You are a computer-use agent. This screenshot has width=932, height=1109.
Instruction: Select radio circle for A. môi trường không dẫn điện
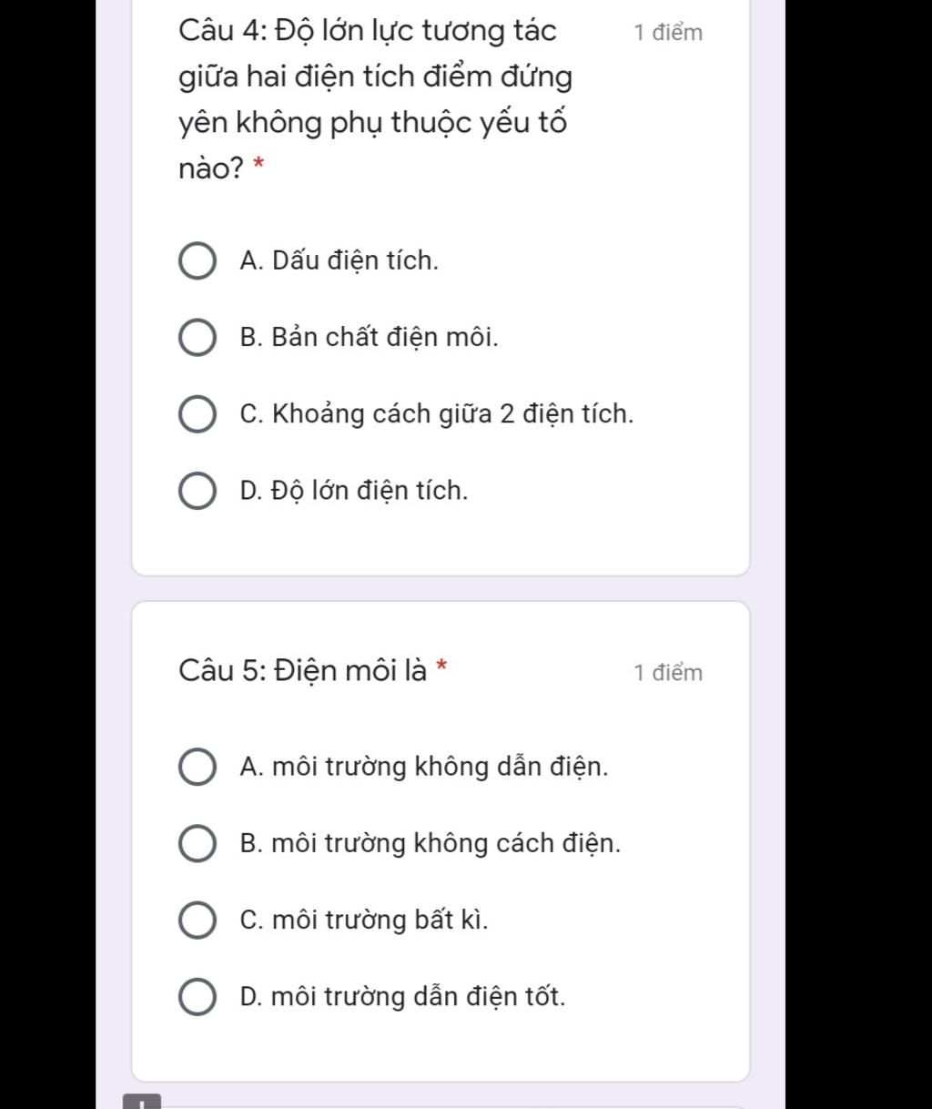coord(196,768)
